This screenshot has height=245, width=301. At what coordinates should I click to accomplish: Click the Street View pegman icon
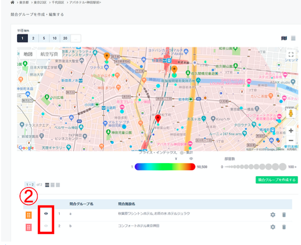click(x=291, y=113)
